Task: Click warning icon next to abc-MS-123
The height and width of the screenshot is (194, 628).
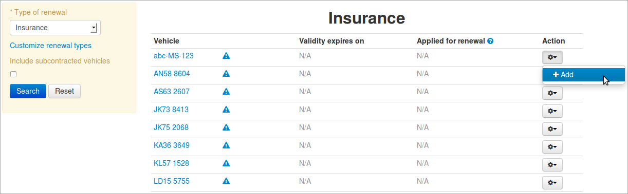Action: 226,56
